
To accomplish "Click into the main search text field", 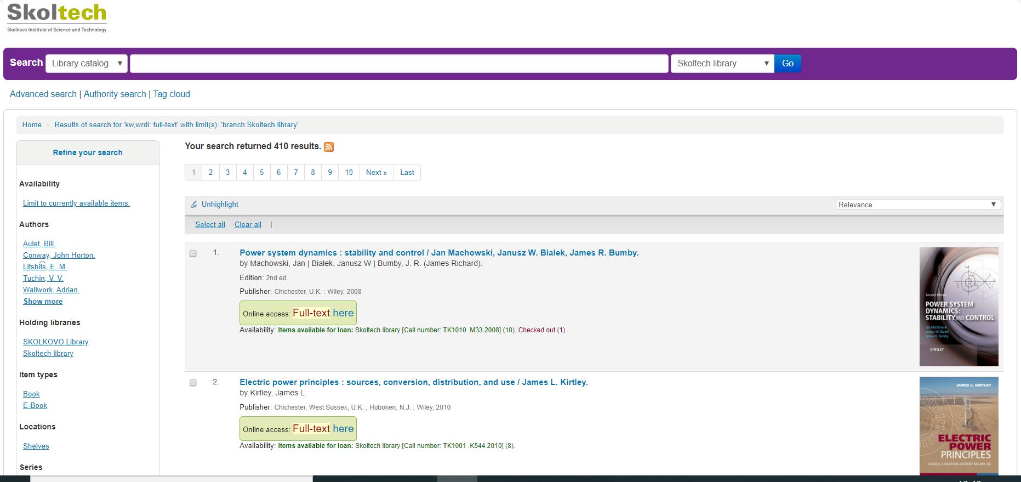I will coord(399,63).
